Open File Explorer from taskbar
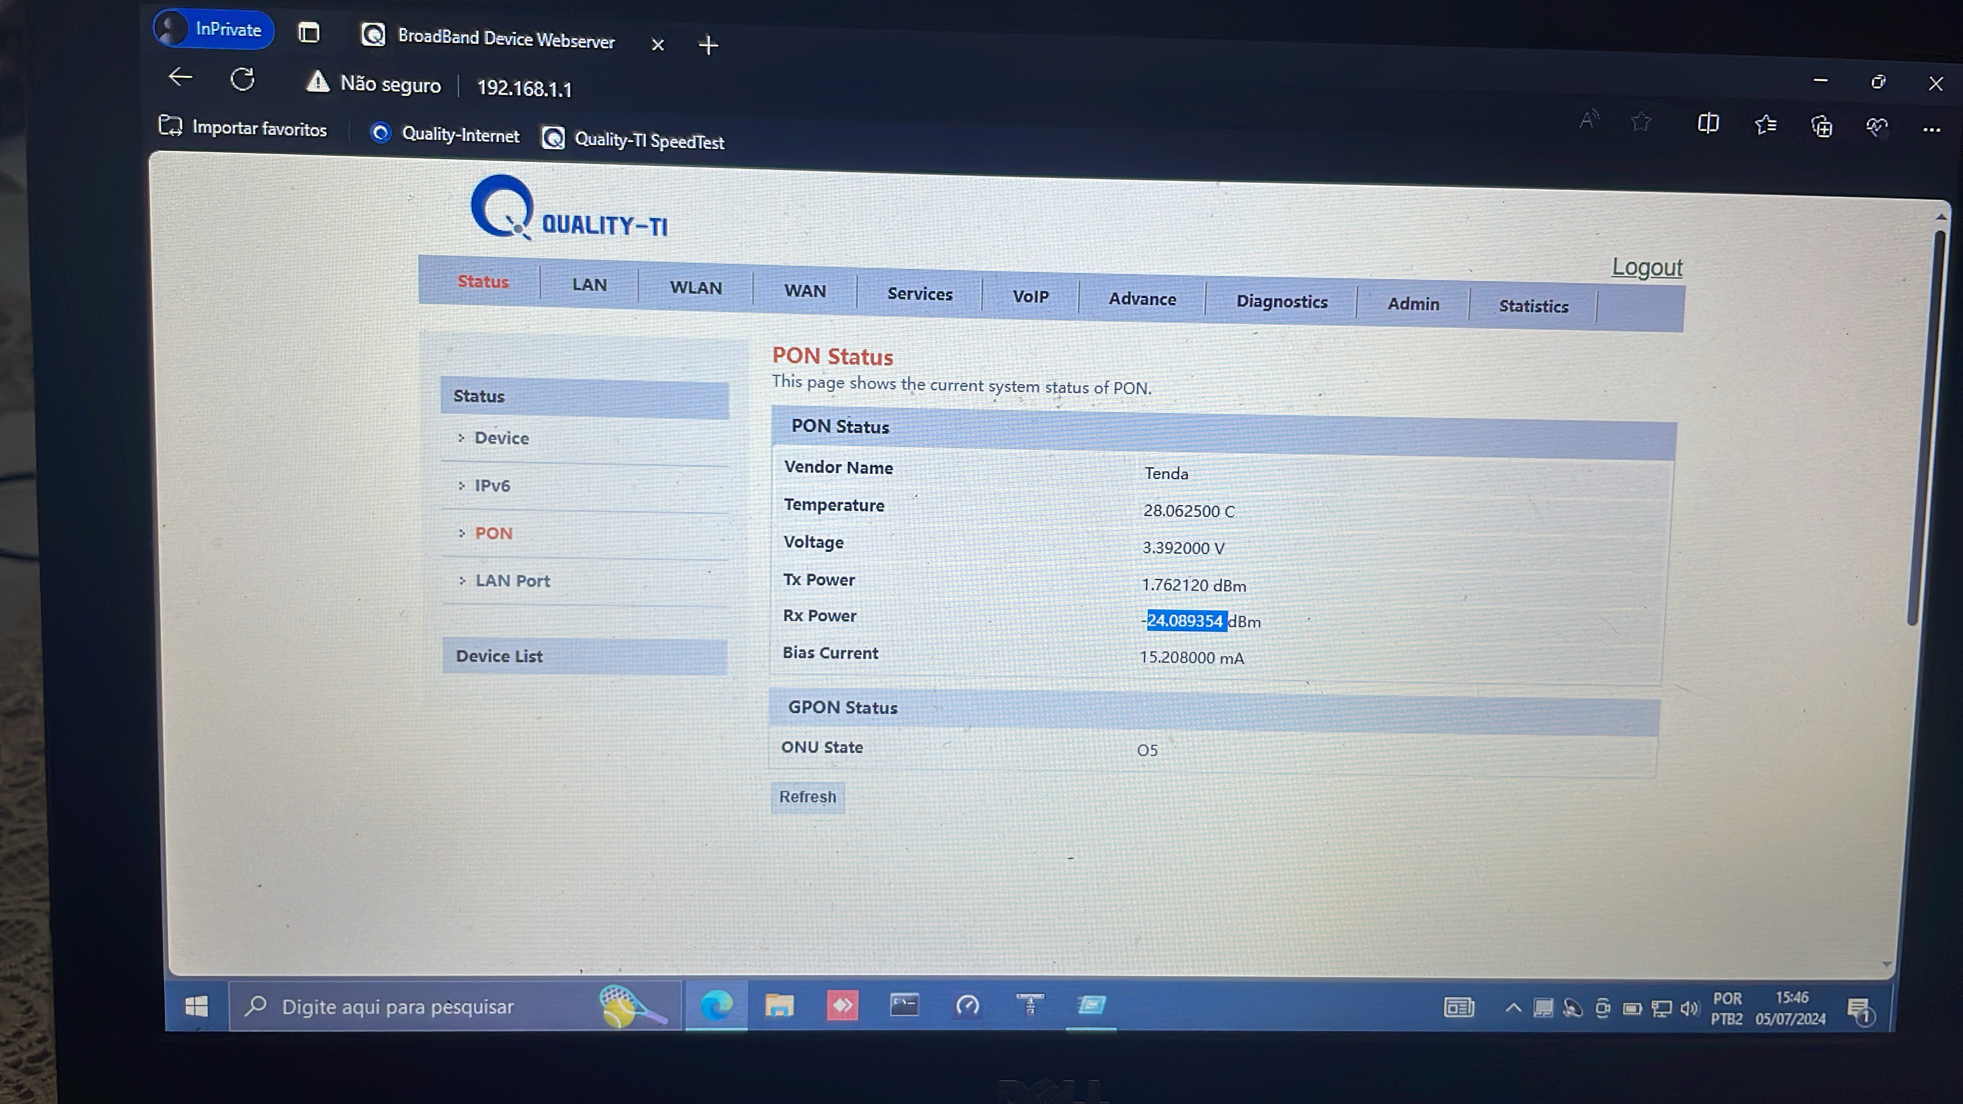1963x1104 pixels. (x=779, y=1006)
